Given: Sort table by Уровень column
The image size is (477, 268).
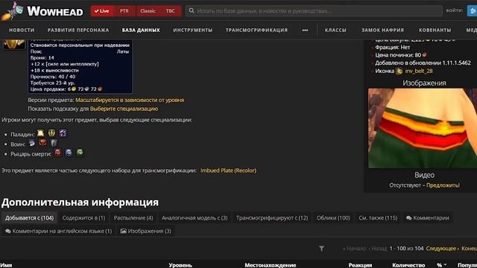Looking at the screenshot, I should click(180, 265).
